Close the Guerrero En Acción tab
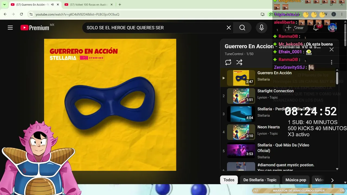 tap(58, 5)
